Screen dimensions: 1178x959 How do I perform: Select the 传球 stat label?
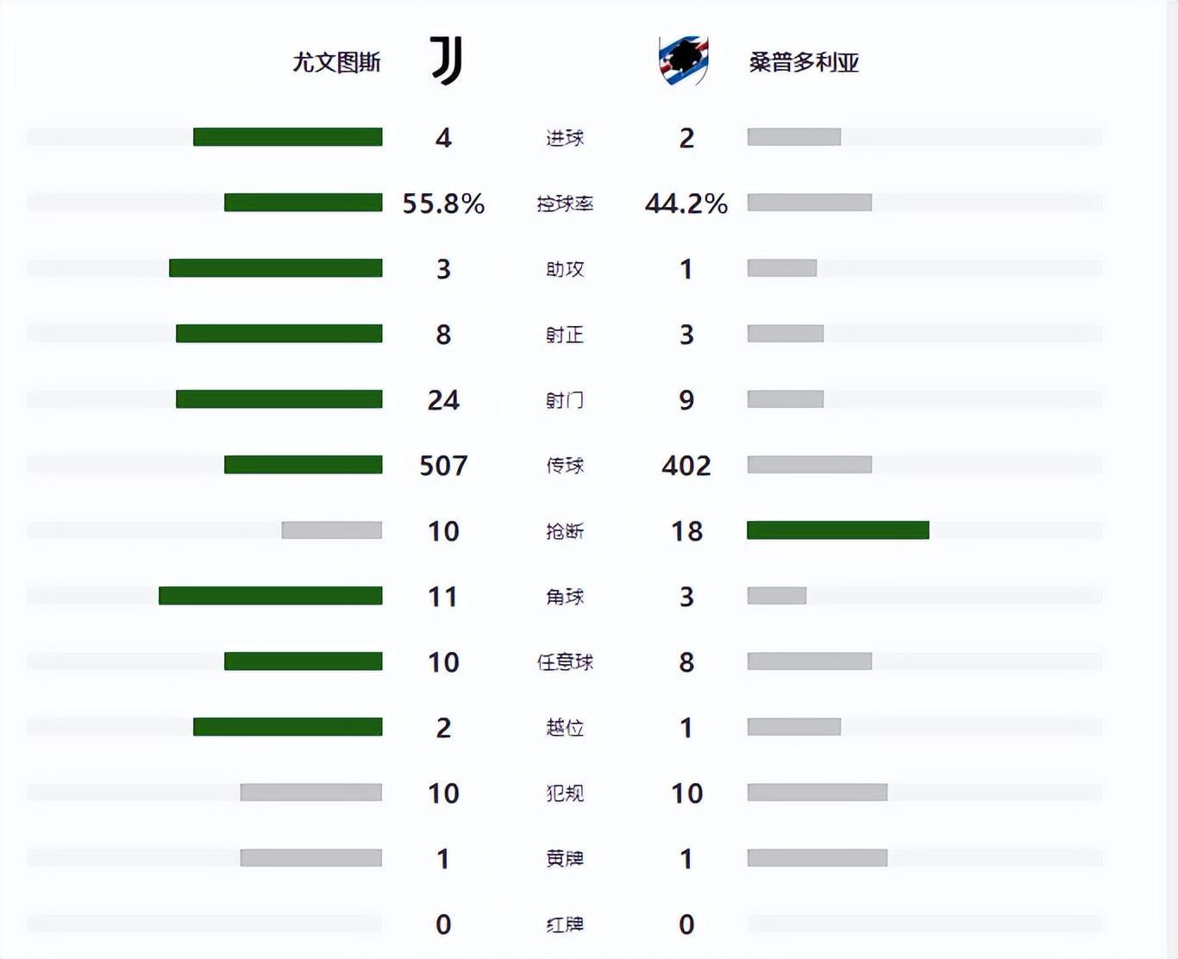click(565, 466)
